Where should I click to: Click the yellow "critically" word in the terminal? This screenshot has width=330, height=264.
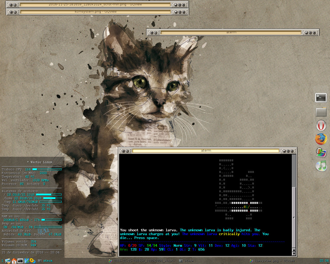point(229,234)
